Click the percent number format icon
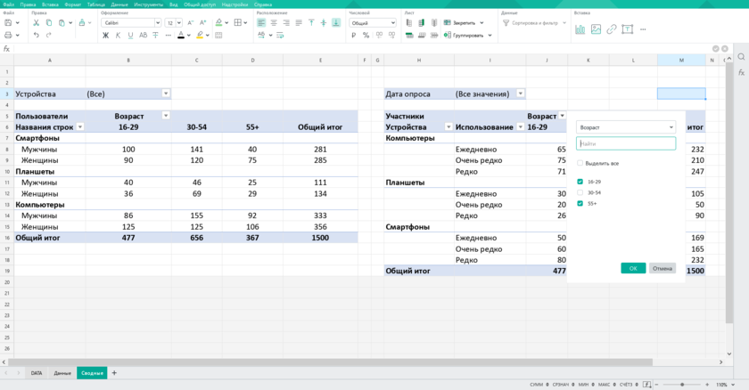The height and width of the screenshot is (390, 749). pos(365,36)
